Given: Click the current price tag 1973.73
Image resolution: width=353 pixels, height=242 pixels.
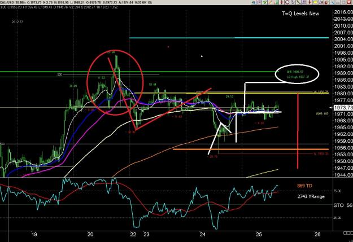Looking at the screenshot, I should click(343, 108).
